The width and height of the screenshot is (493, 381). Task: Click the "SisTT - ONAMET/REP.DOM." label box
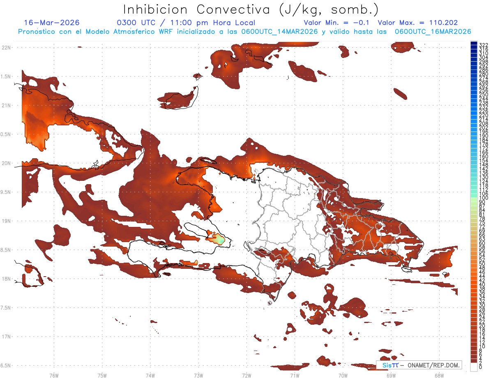tap(419, 365)
